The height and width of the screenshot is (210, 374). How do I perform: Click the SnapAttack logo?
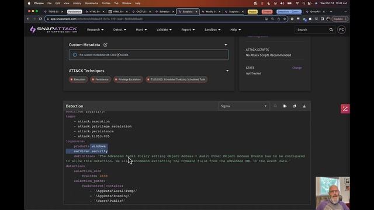click(x=53, y=30)
